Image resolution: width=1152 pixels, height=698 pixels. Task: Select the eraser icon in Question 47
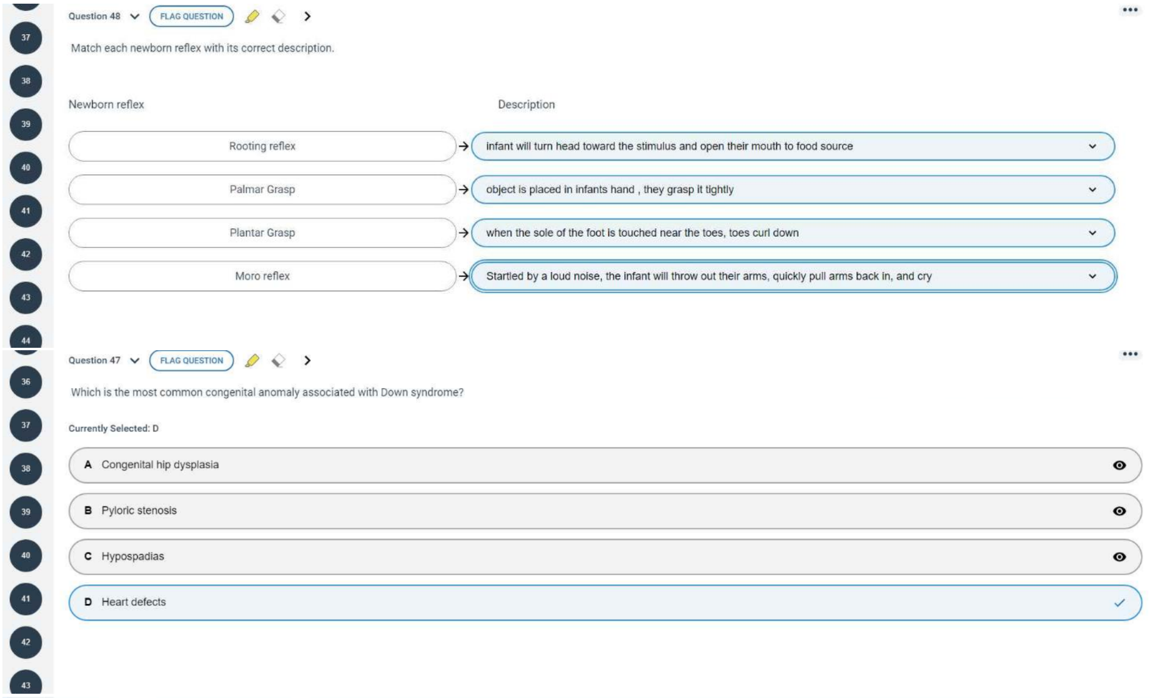pos(278,361)
